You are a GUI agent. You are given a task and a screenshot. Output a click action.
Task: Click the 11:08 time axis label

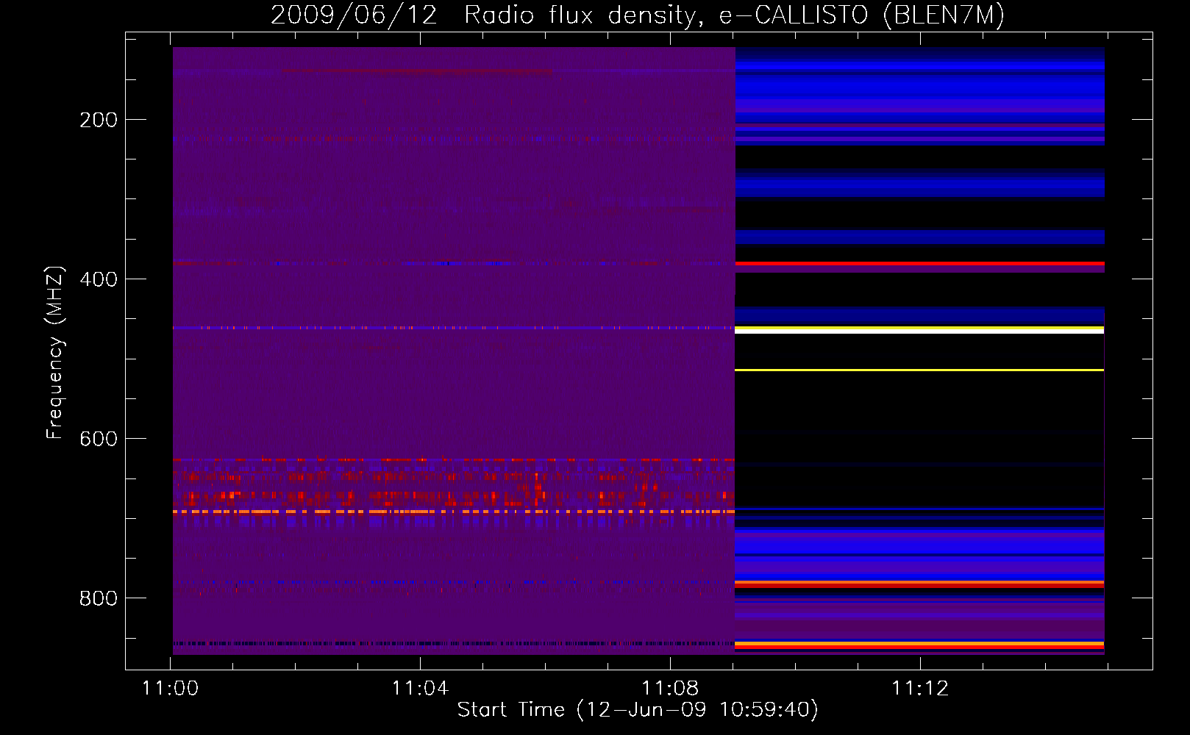[x=670, y=689]
